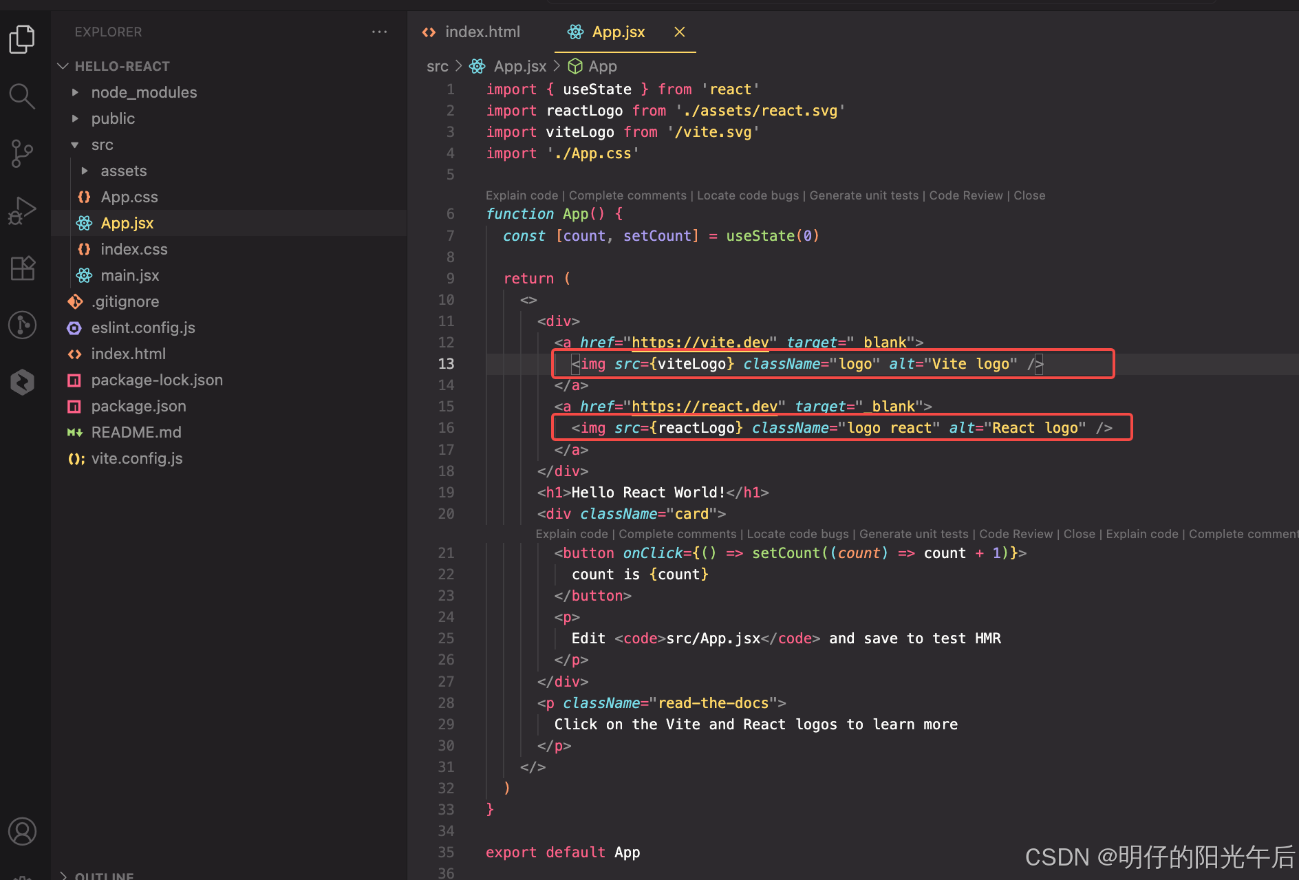The image size is (1299, 880).
Task: Click the EXPLORER panel title
Action: (108, 32)
